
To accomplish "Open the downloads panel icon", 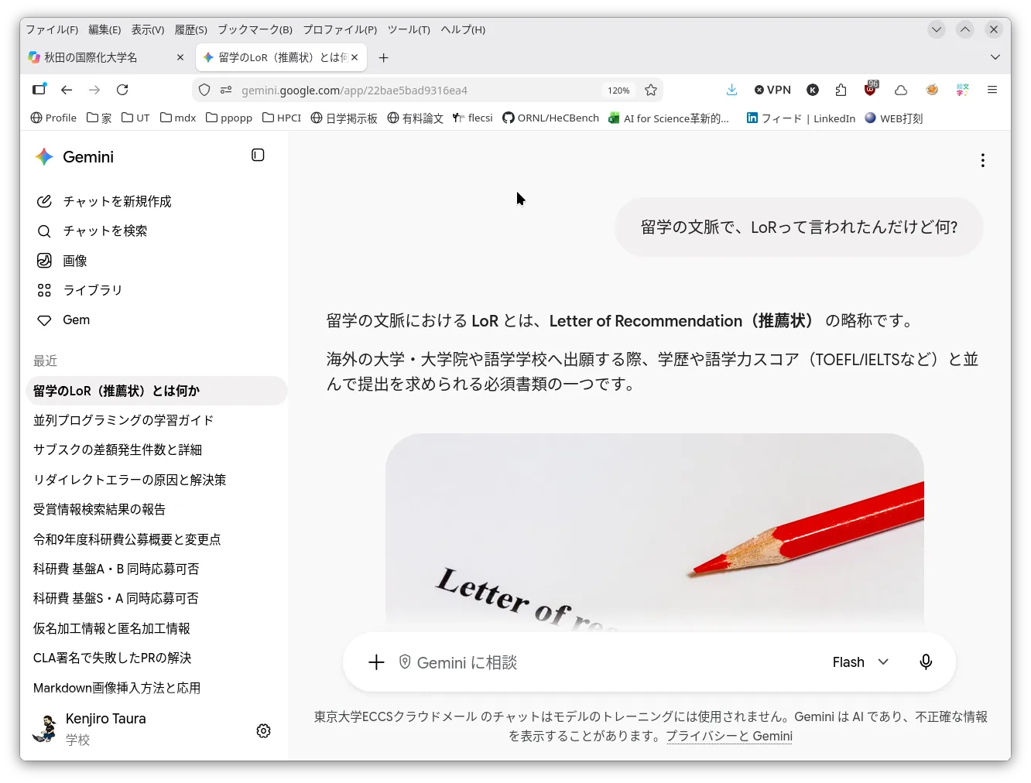I will 731,90.
